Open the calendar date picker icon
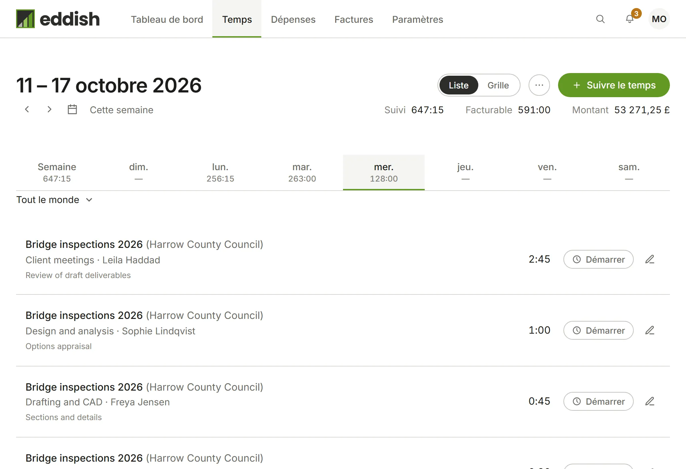Screen dimensions: 686x469 coord(72,110)
